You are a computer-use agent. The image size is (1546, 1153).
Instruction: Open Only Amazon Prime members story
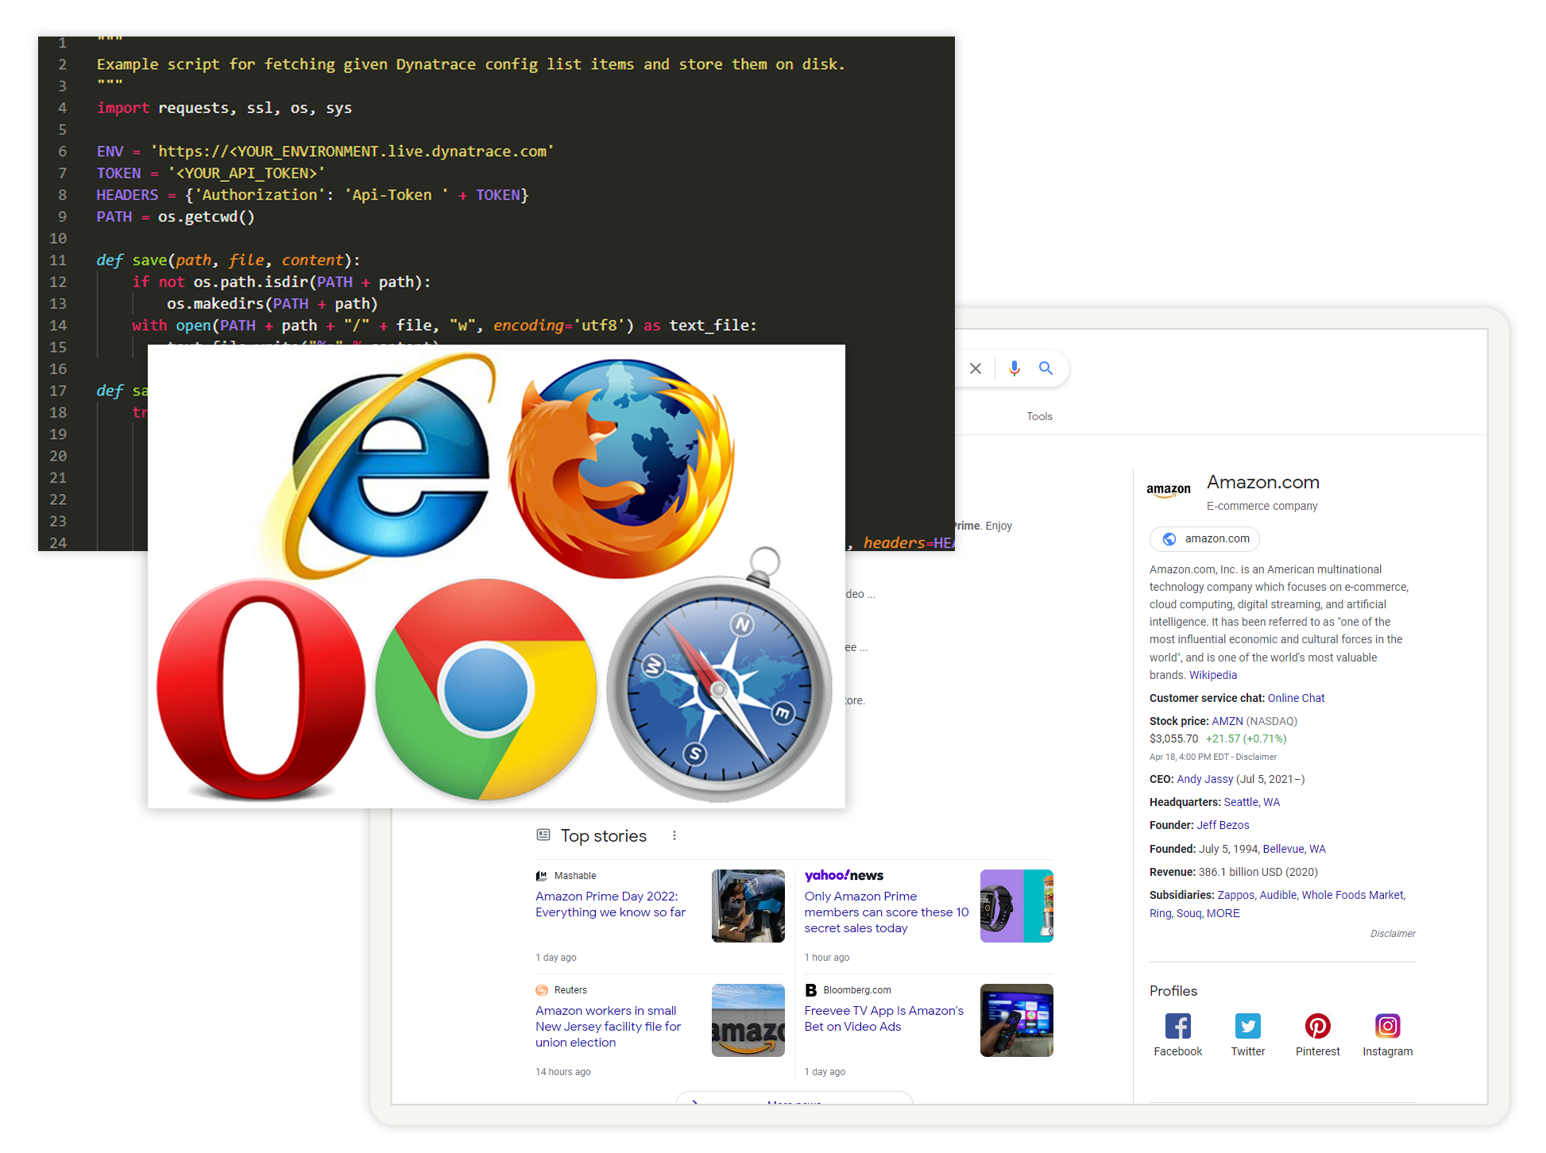pyautogui.click(x=887, y=912)
